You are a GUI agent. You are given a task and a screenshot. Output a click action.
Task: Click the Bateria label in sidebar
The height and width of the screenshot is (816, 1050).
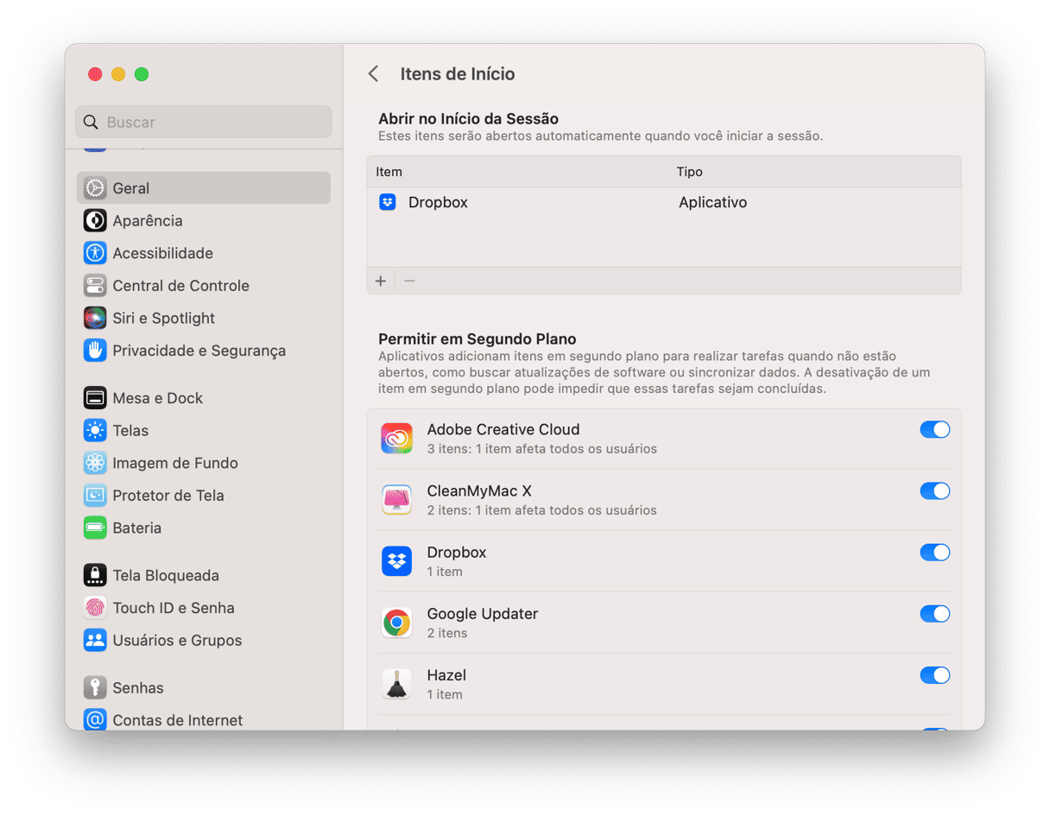[x=137, y=528]
